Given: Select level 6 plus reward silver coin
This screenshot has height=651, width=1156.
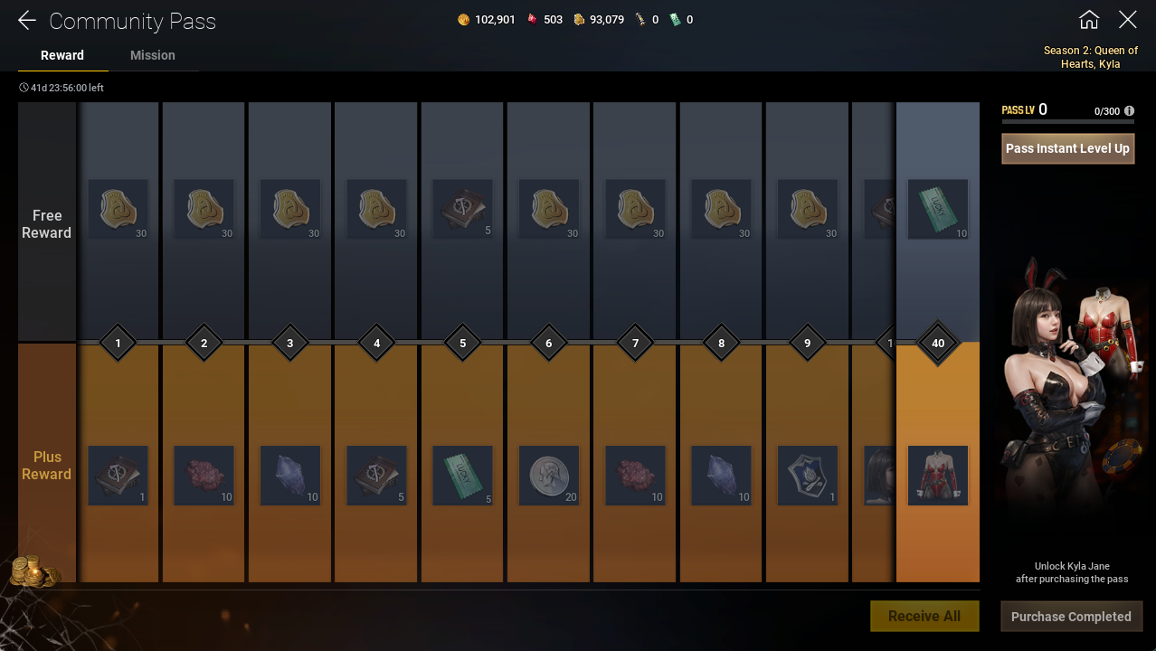Looking at the screenshot, I should [x=549, y=476].
